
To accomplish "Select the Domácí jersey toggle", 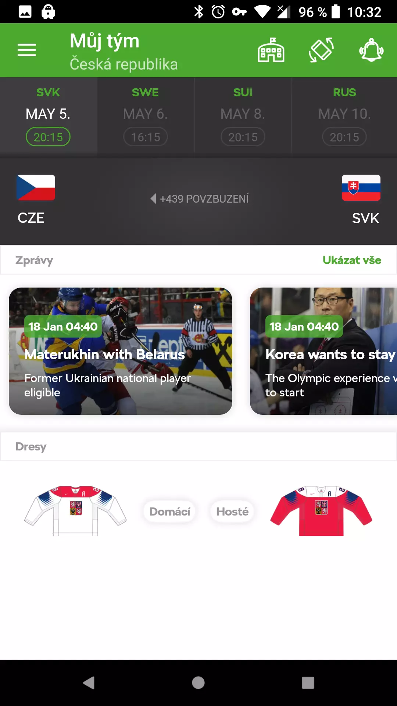I will pyautogui.click(x=170, y=511).
